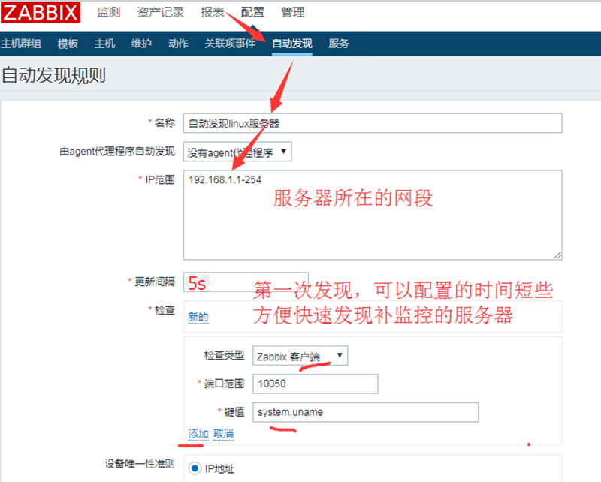Click inside the IP范围 textarea

373,215
